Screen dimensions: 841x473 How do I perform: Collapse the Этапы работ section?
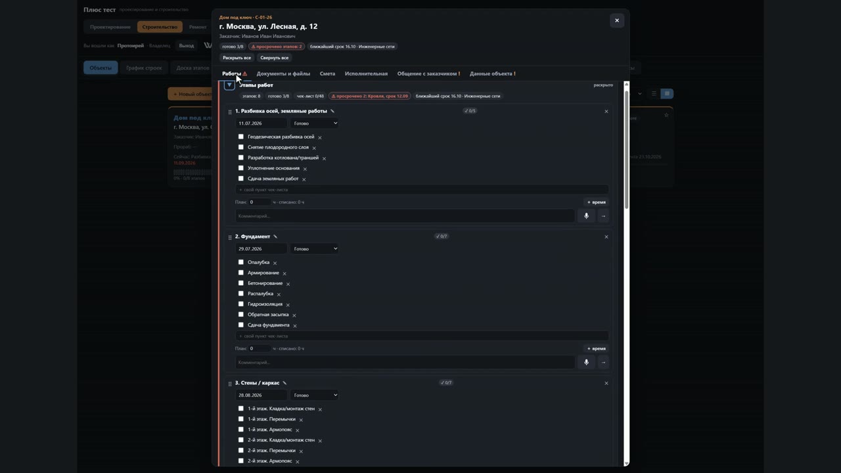tap(229, 85)
